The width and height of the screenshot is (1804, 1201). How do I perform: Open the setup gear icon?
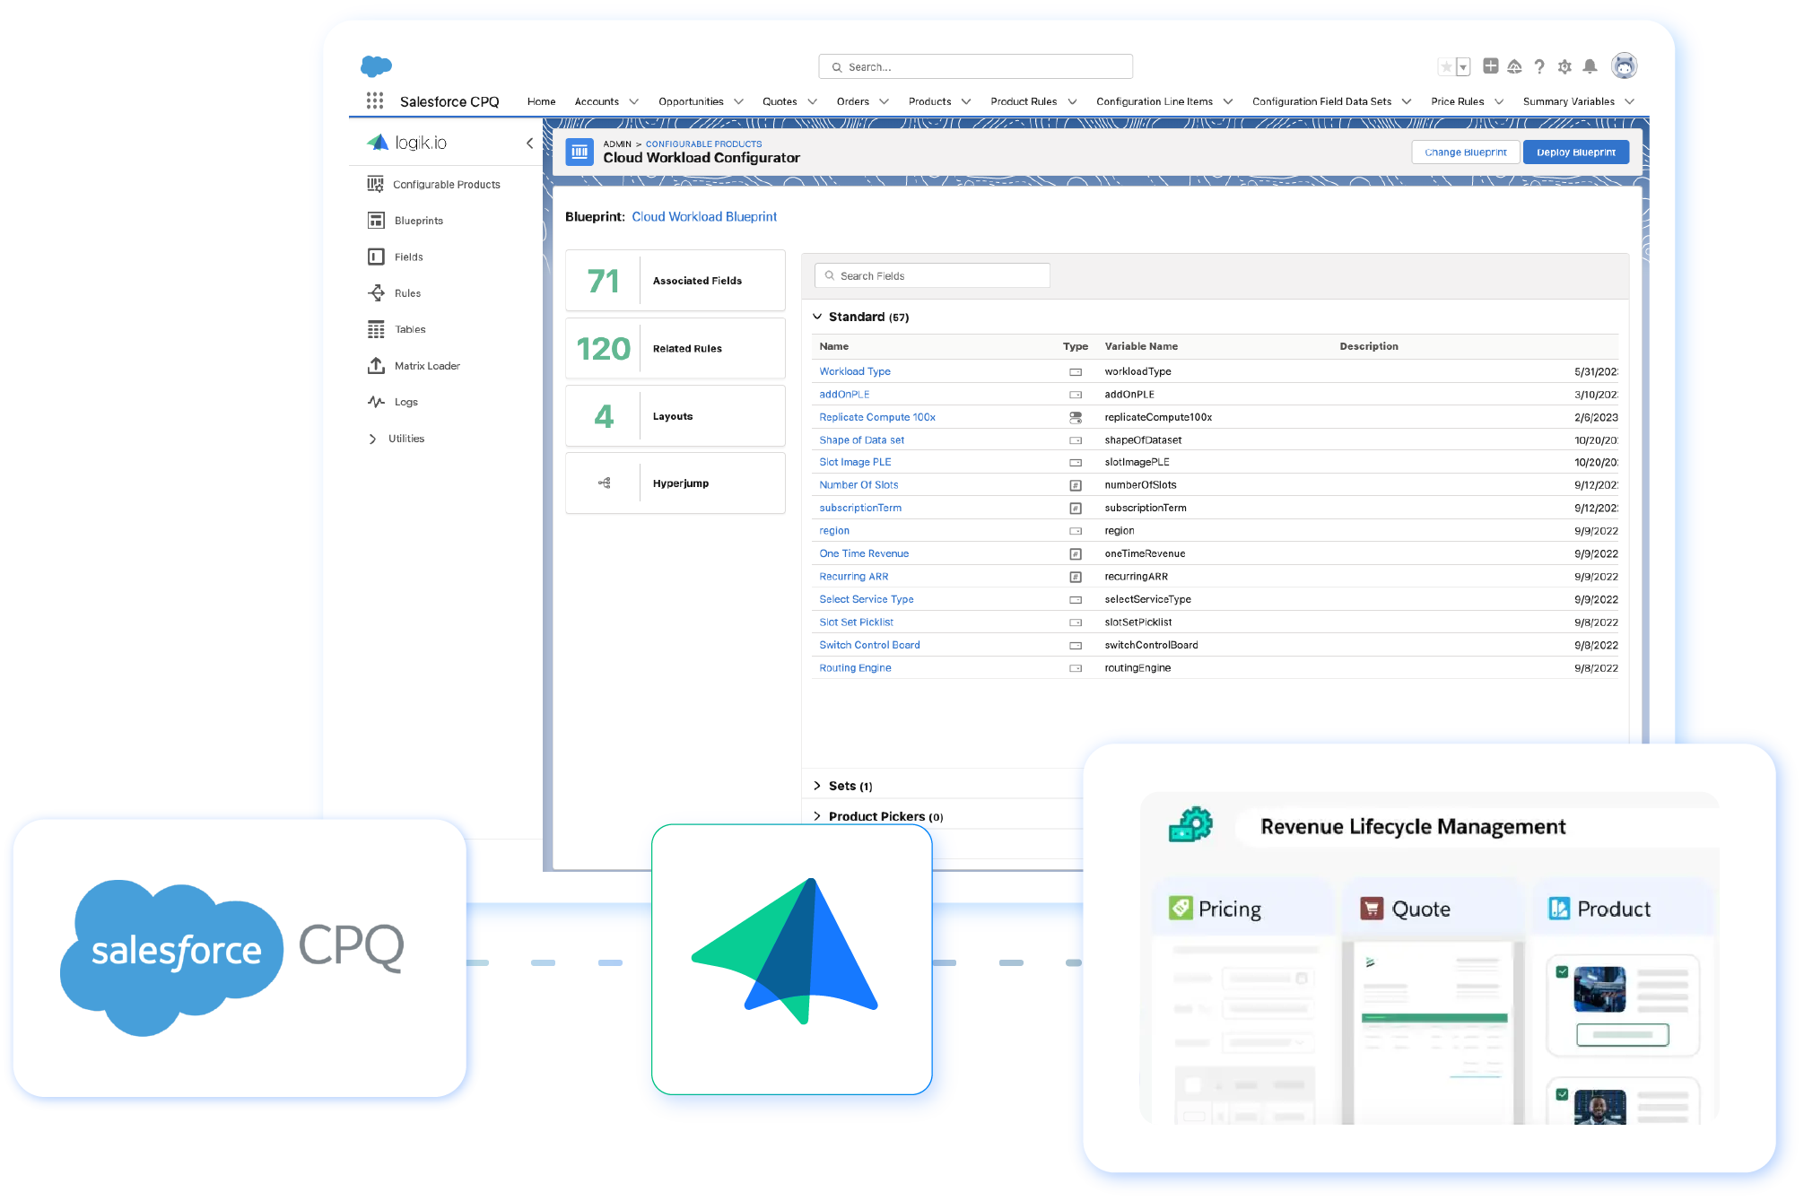click(1564, 66)
